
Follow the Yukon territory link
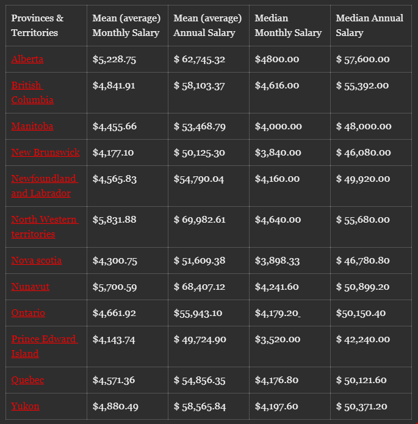25,406
